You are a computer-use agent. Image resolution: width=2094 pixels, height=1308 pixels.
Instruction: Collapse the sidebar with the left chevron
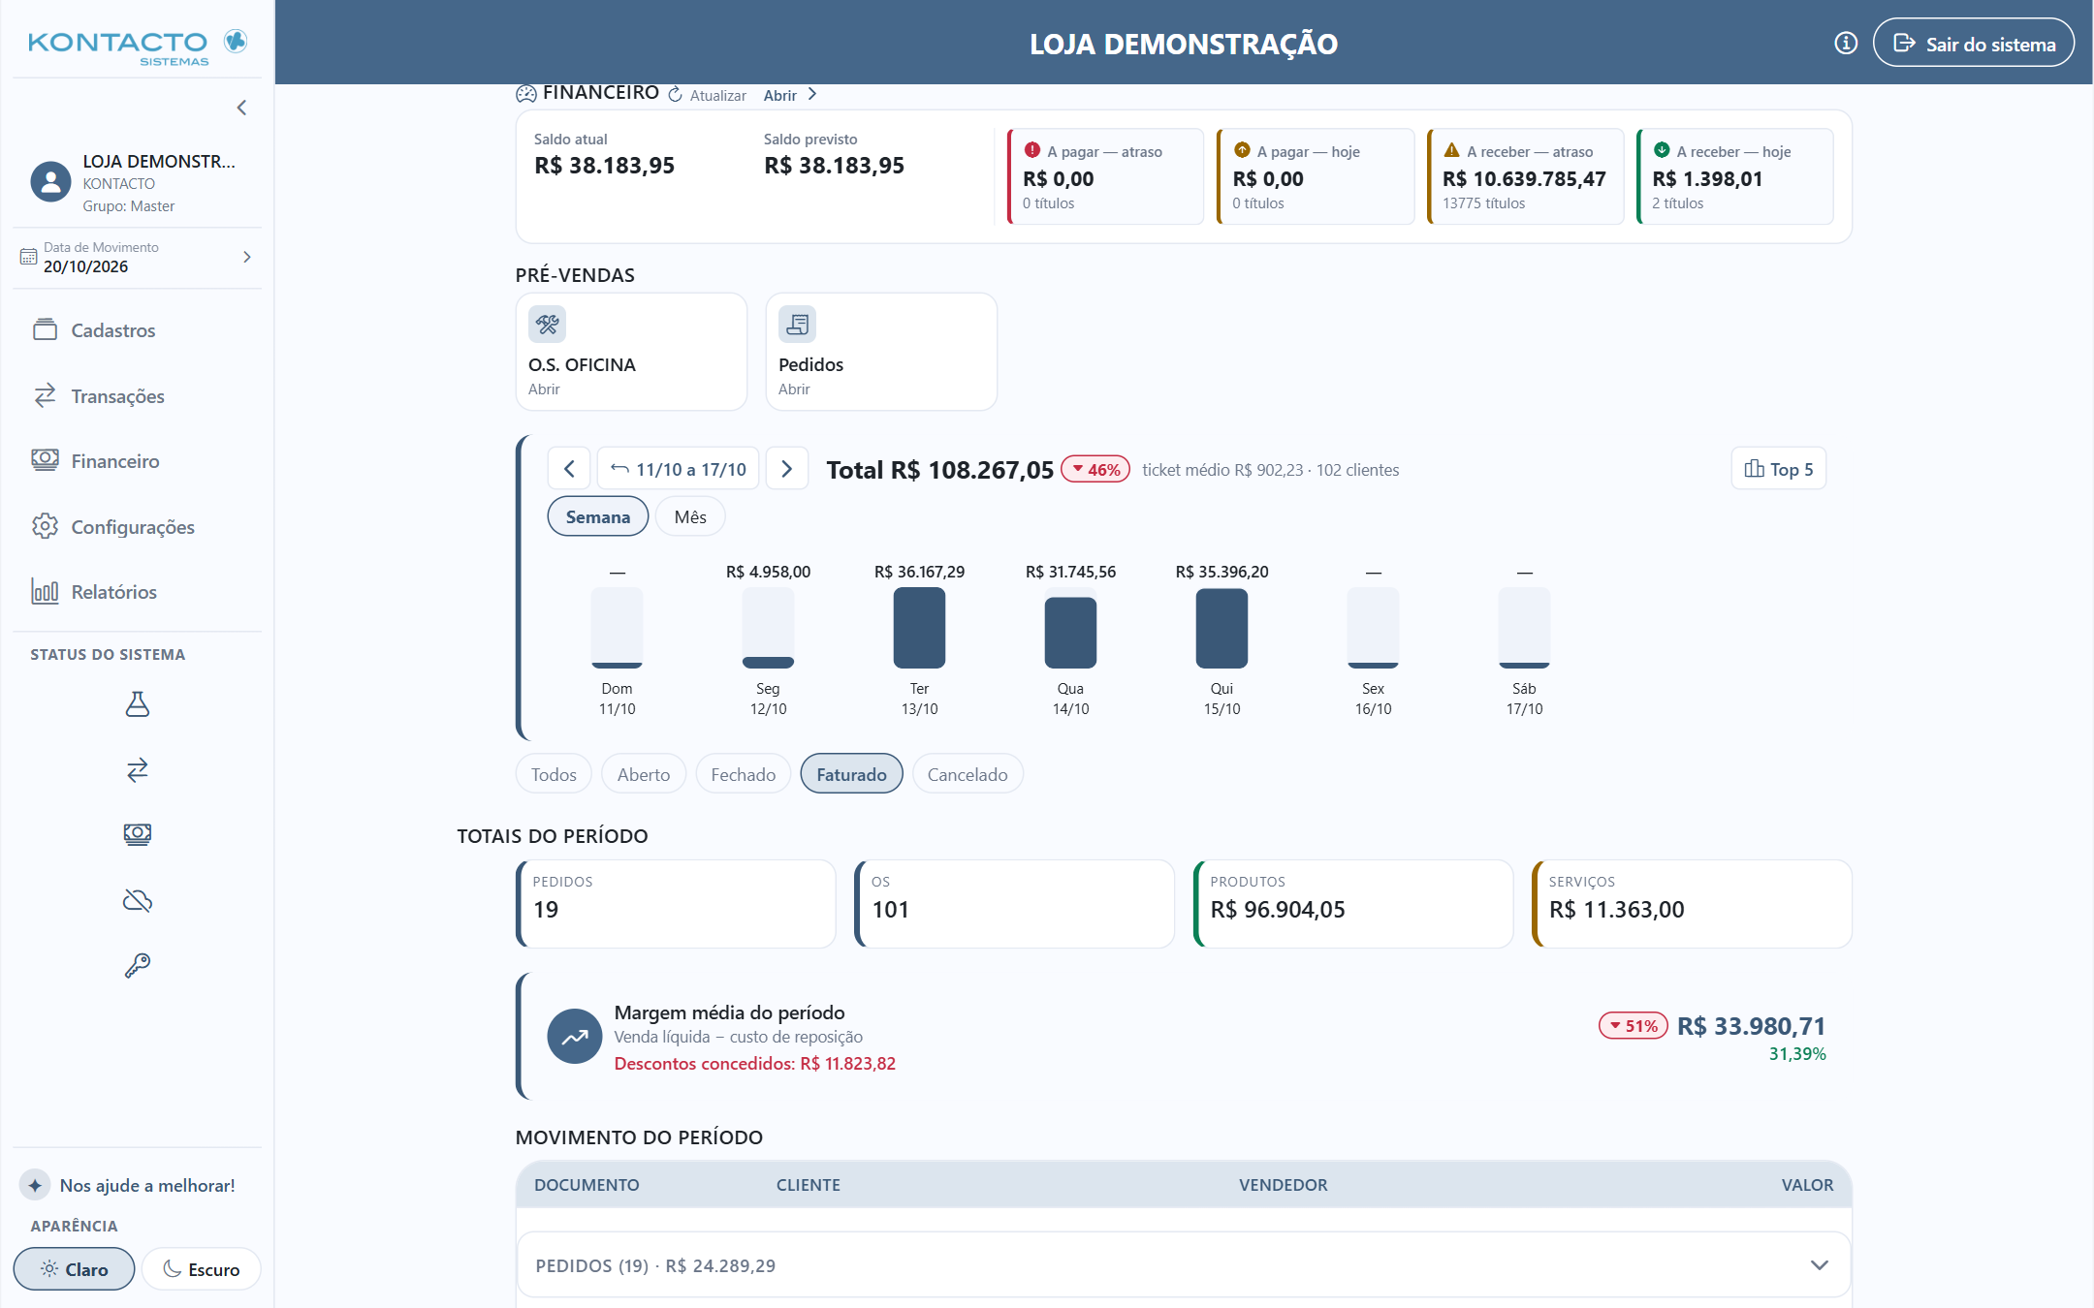[x=241, y=108]
